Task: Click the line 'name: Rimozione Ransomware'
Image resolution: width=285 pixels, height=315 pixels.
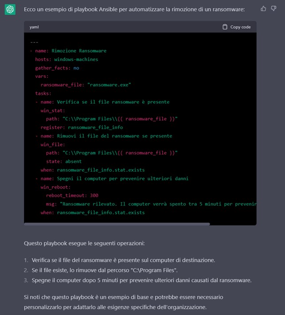Action: tap(68, 51)
